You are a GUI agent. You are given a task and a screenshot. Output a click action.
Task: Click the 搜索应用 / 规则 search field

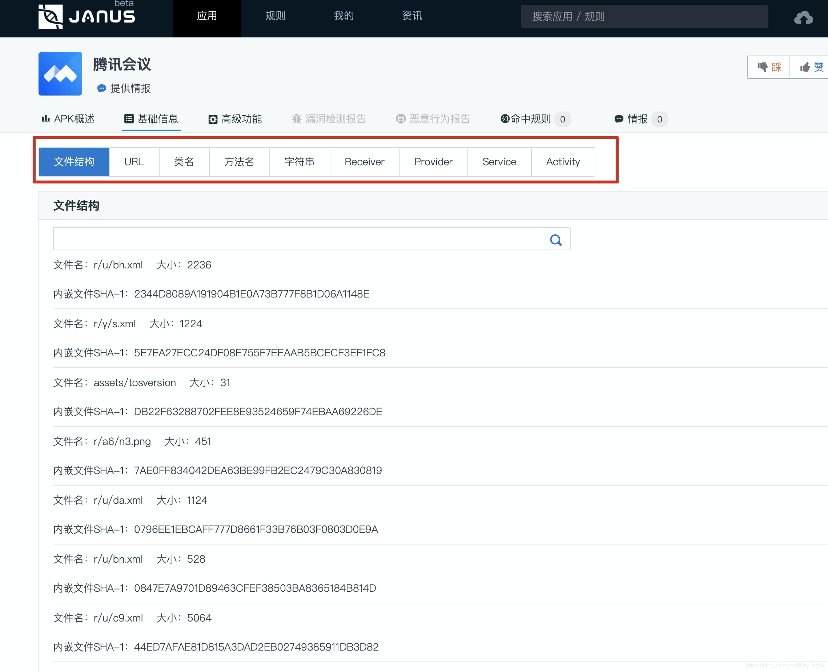click(x=644, y=16)
